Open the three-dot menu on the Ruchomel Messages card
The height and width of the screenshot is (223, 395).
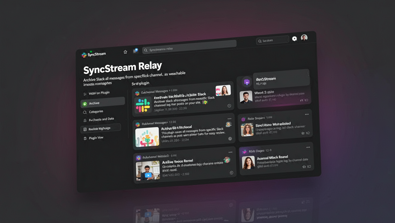point(229,119)
